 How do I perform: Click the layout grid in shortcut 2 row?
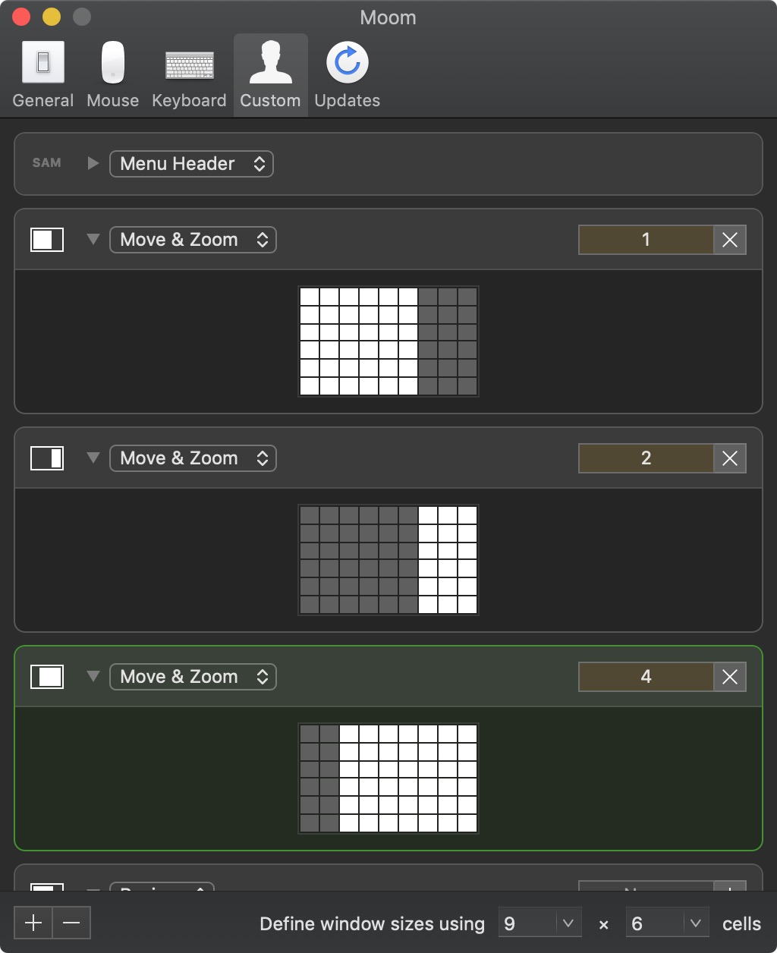tap(388, 559)
